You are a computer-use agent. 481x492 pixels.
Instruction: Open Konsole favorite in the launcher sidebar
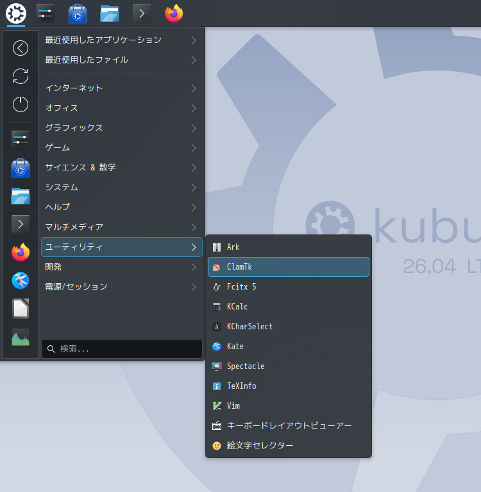coord(21,224)
